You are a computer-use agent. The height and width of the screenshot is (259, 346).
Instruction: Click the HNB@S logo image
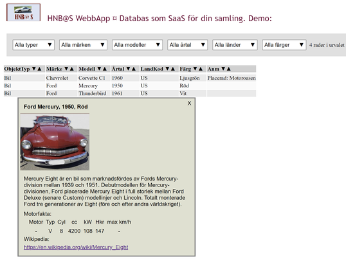pos(23,13)
